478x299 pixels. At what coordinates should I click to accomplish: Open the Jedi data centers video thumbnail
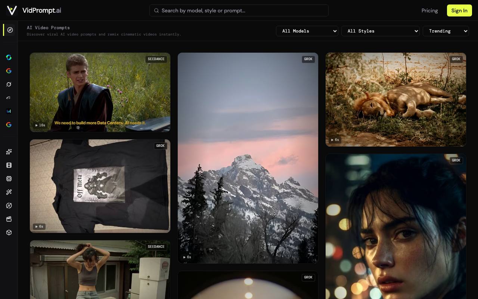[x=100, y=92]
